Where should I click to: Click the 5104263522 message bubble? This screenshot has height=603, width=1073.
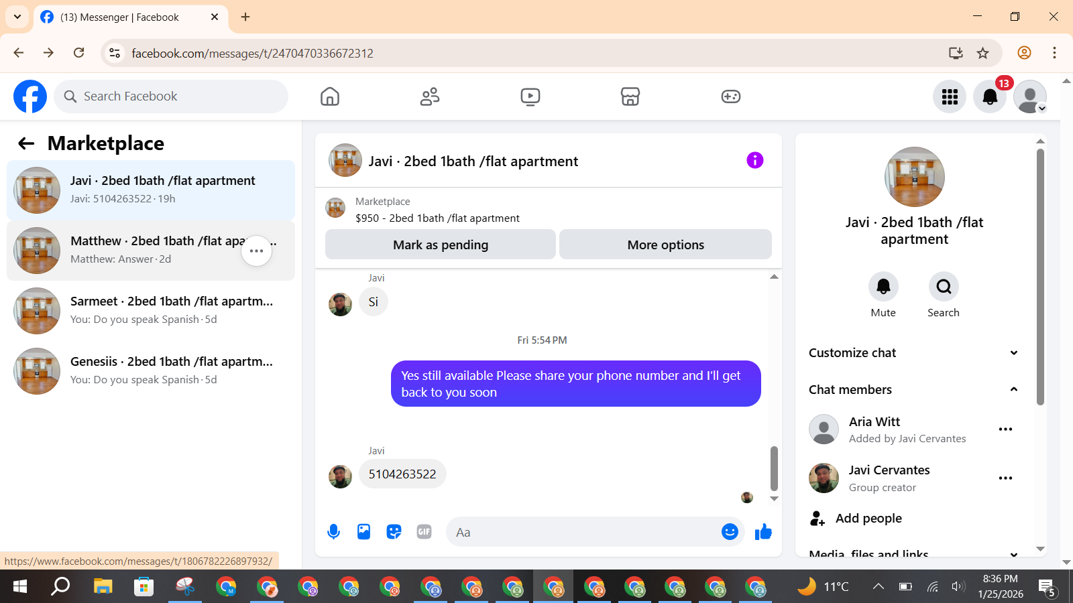[402, 474]
